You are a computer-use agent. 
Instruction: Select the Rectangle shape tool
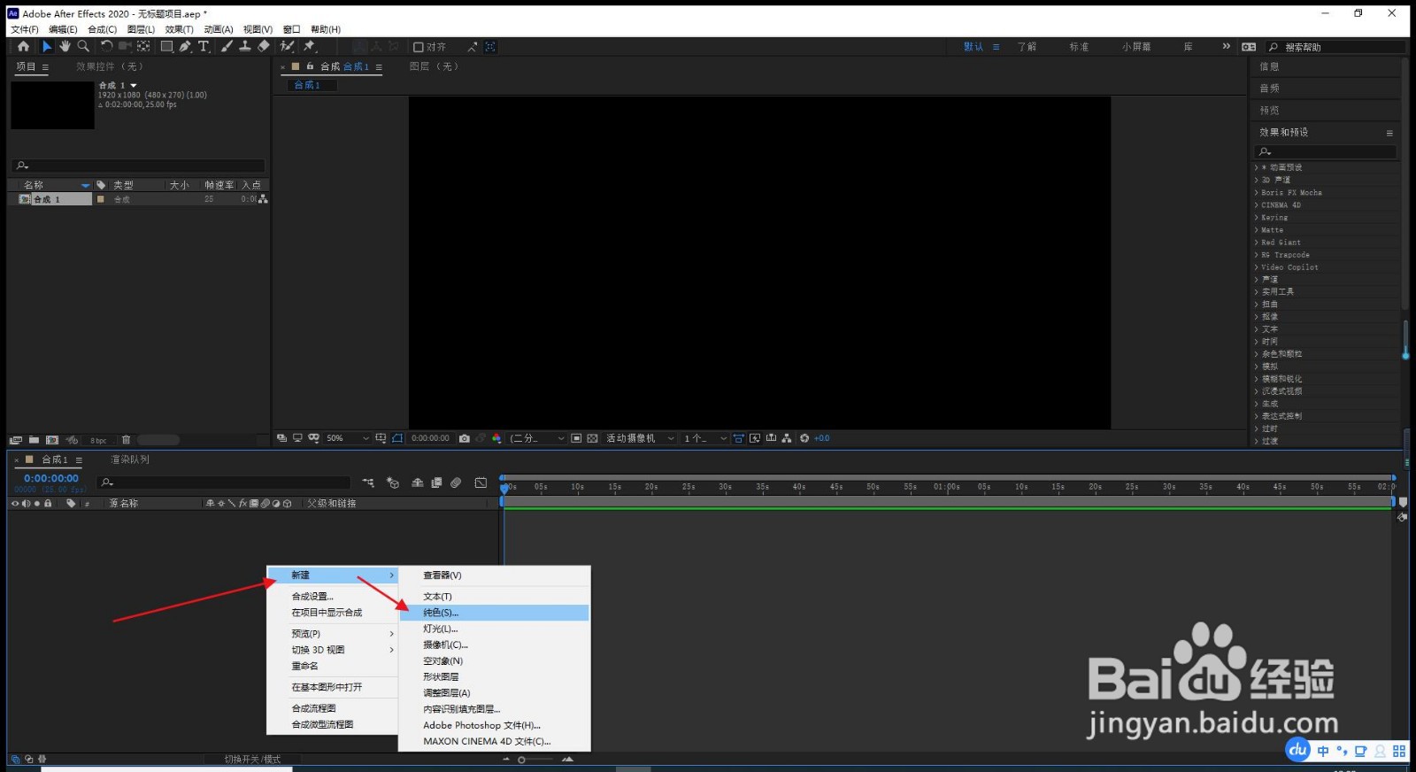(166, 46)
